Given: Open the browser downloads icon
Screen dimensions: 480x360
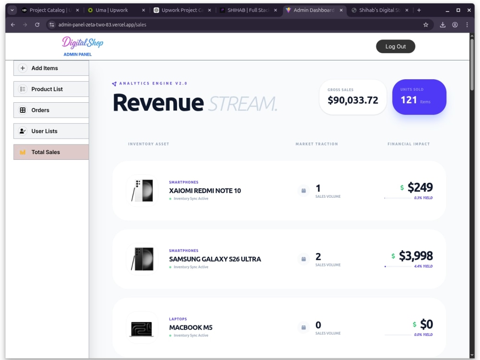Looking at the screenshot, I should [443, 25].
